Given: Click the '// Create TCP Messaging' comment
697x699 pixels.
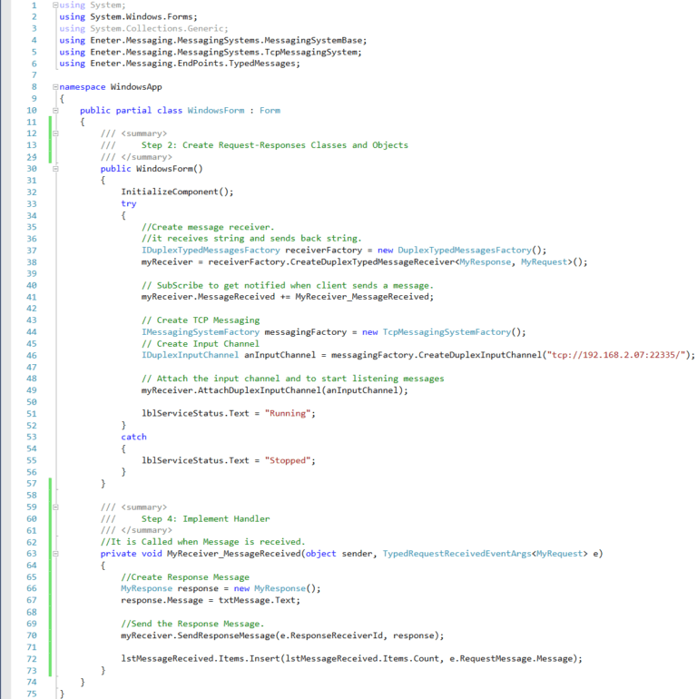Looking at the screenshot, I should tap(201, 320).
